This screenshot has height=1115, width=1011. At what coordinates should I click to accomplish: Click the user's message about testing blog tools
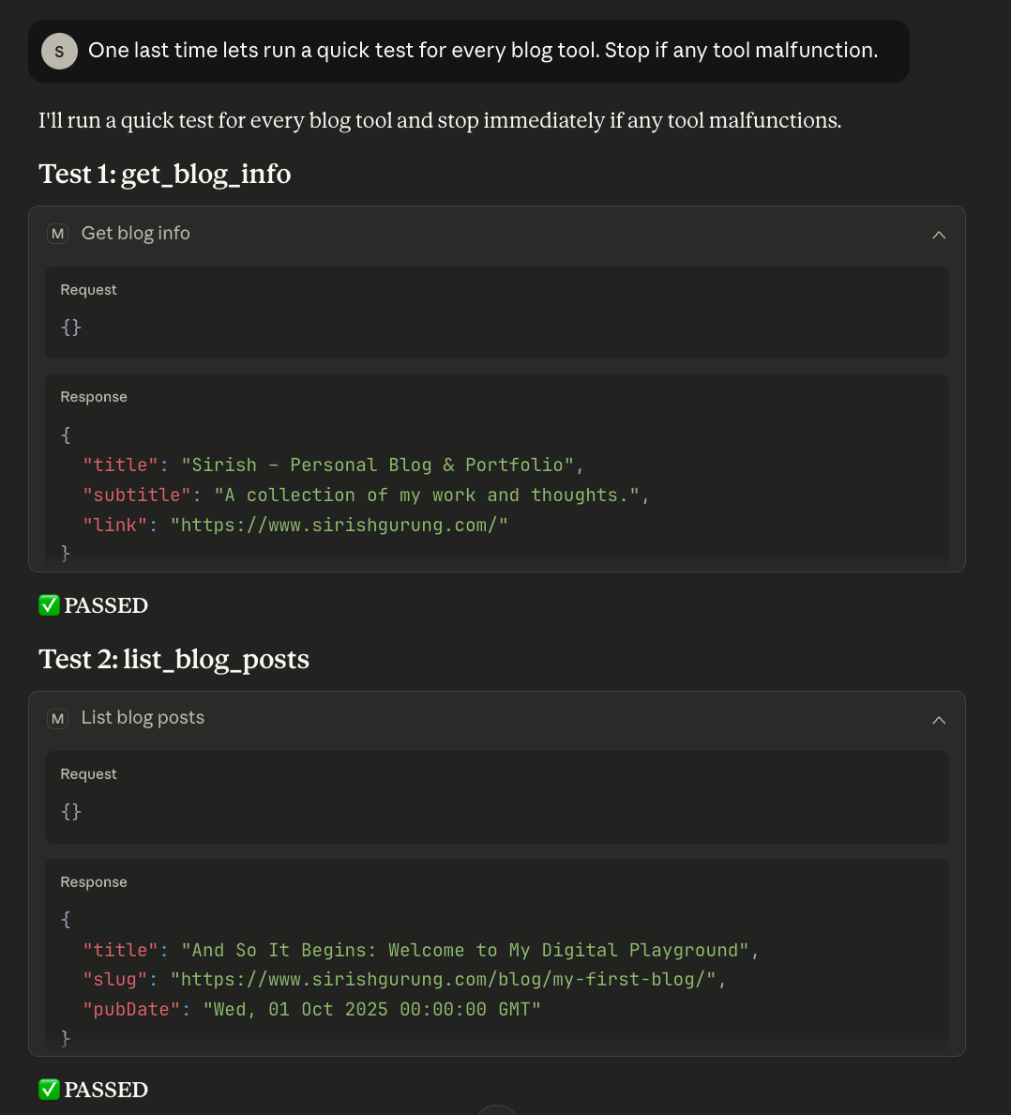click(x=482, y=51)
